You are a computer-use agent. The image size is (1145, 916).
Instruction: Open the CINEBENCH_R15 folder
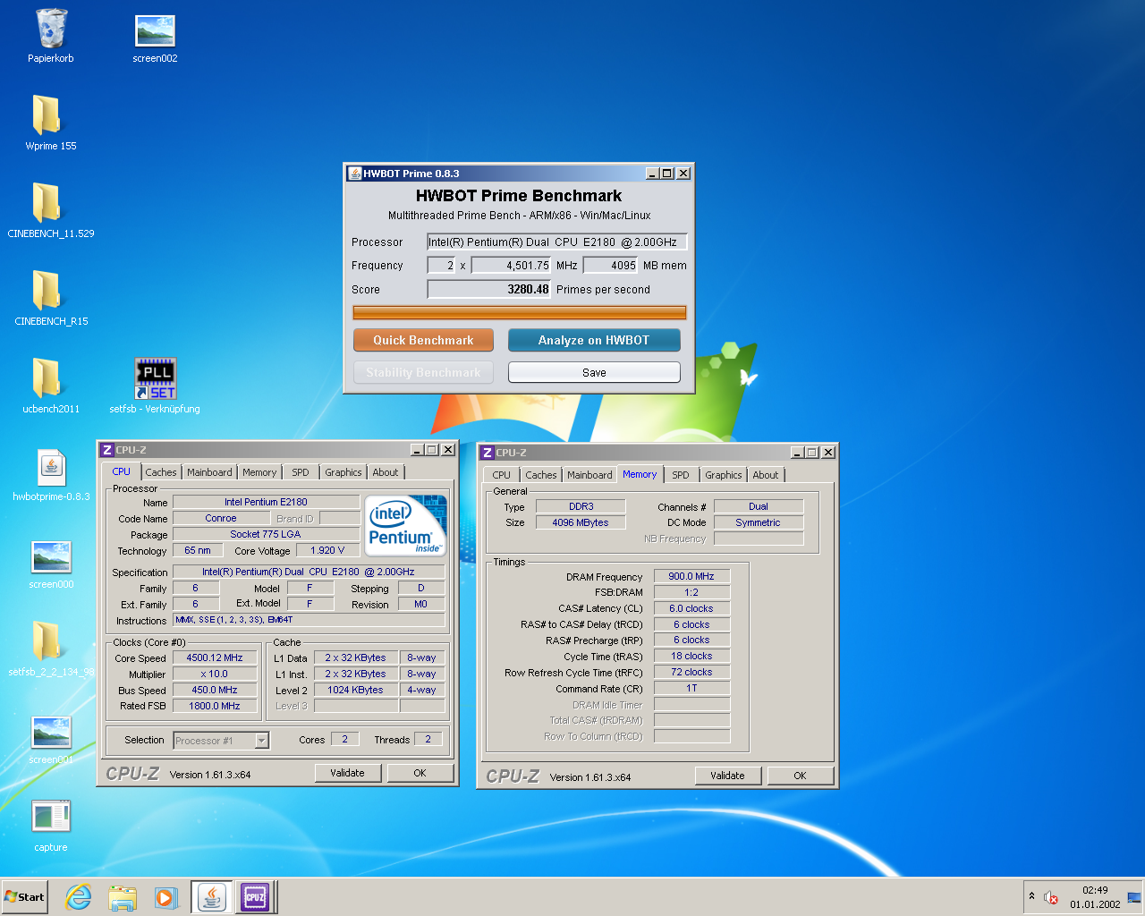(x=51, y=297)
